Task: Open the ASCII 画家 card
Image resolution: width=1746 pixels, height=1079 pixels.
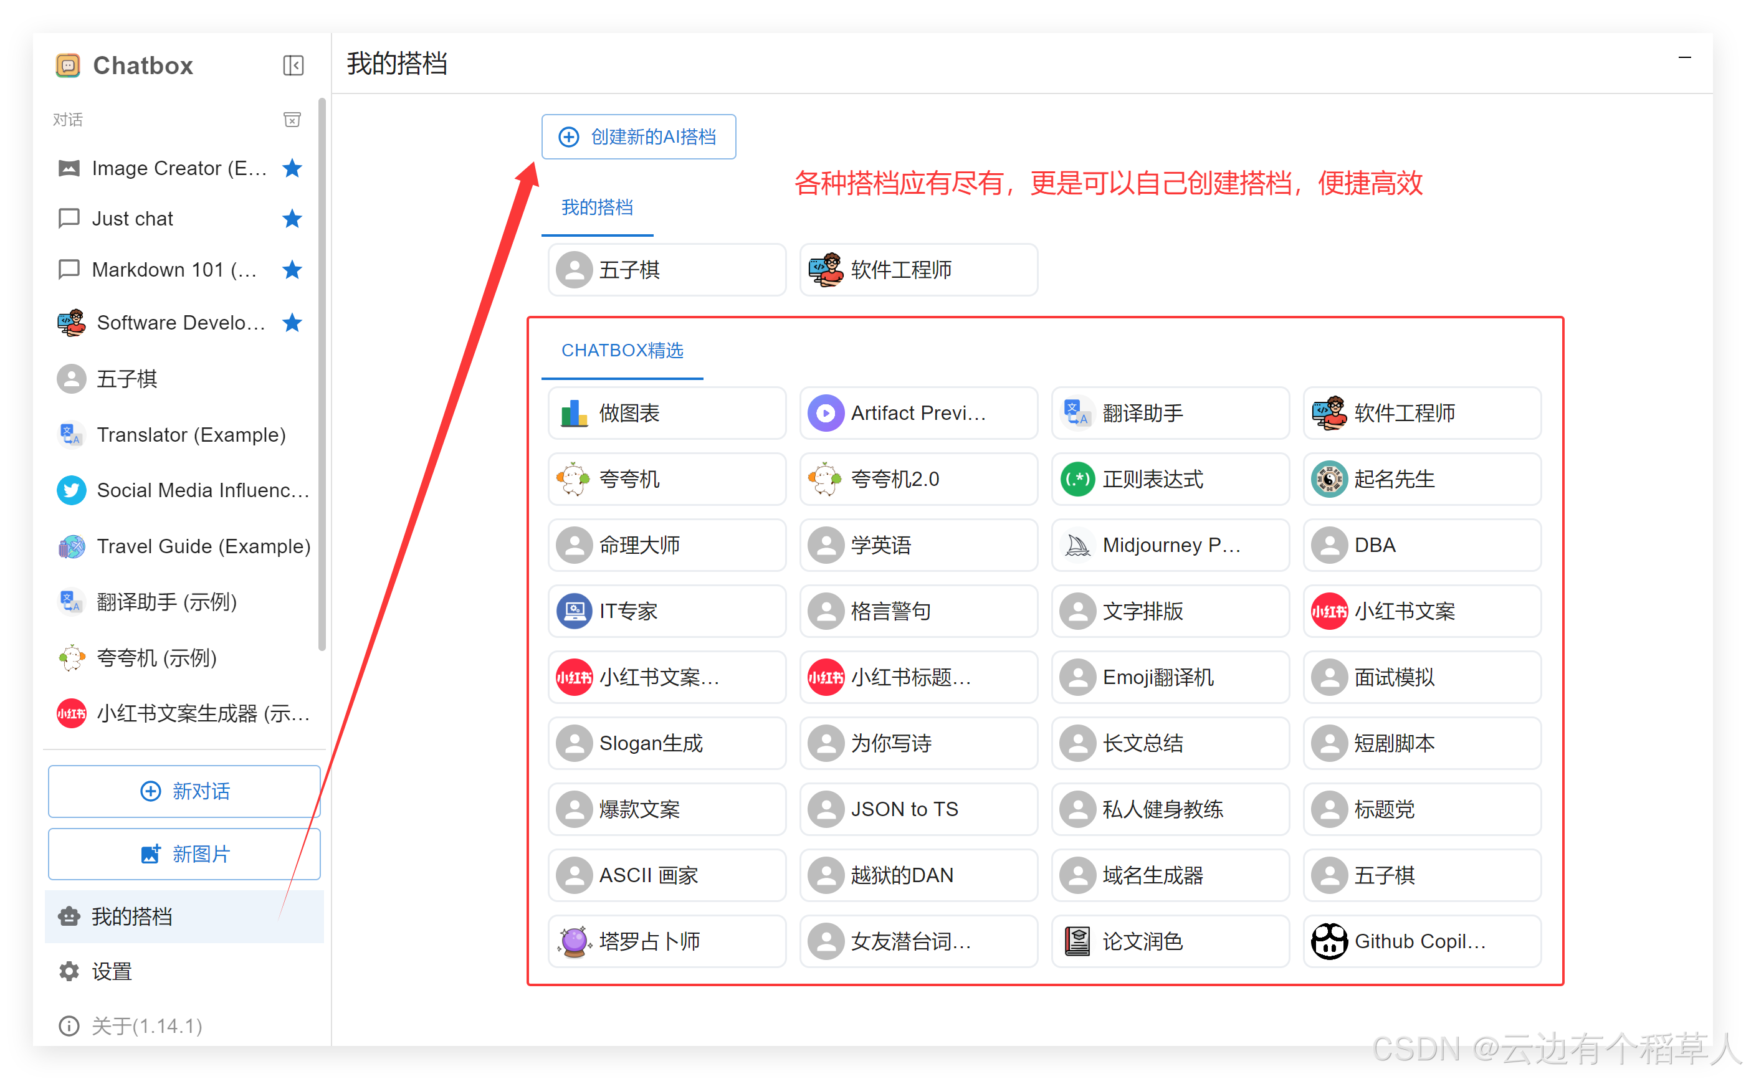Action: click(667, 875)
